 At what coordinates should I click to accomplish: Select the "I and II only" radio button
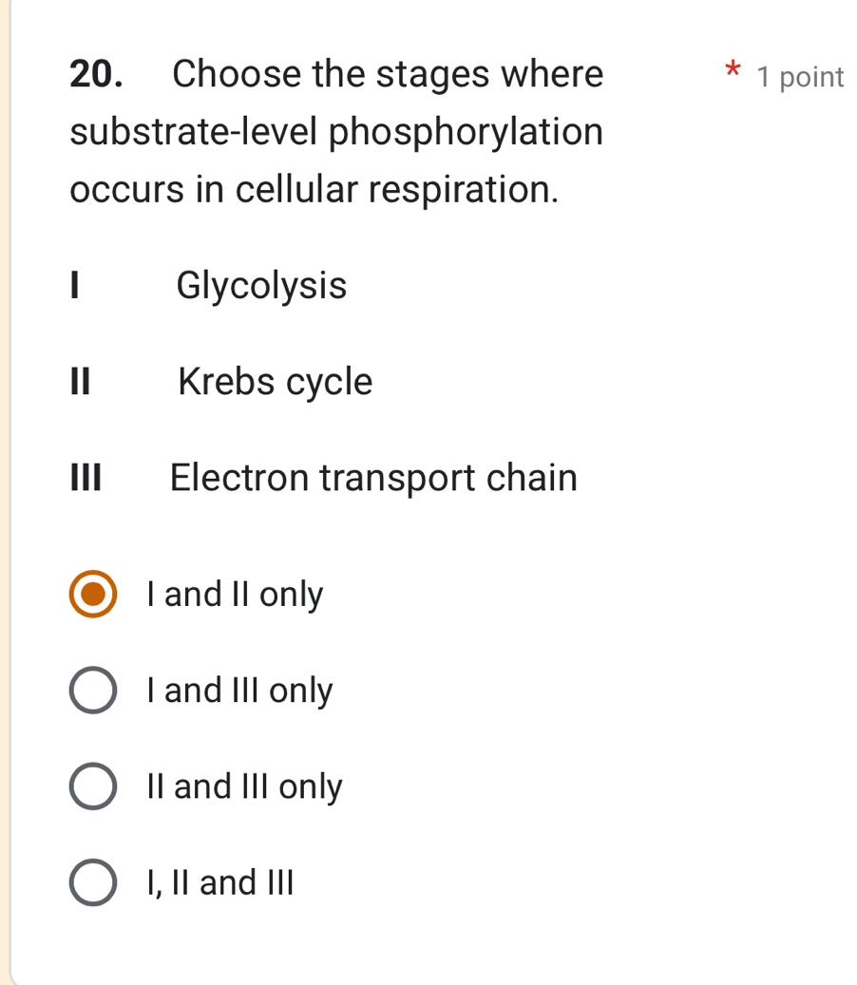coord(92,595)
